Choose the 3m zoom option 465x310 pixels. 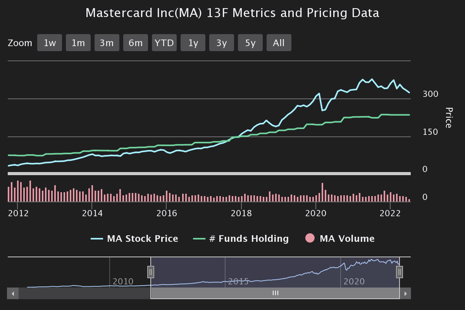click(x=107, y=43)
